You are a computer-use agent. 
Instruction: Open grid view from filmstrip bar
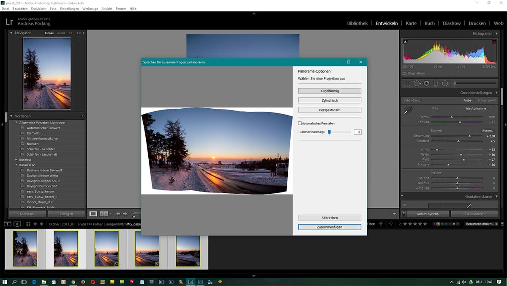(29, 224)
